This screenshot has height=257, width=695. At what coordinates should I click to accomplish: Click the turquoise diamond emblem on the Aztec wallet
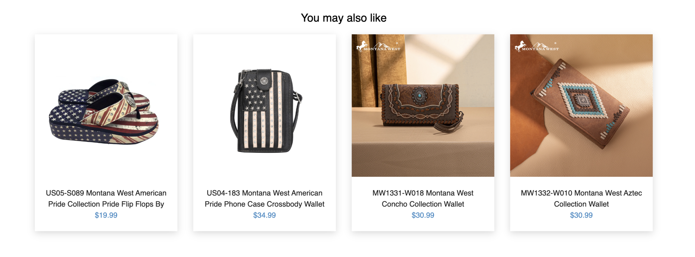(581, 101)
